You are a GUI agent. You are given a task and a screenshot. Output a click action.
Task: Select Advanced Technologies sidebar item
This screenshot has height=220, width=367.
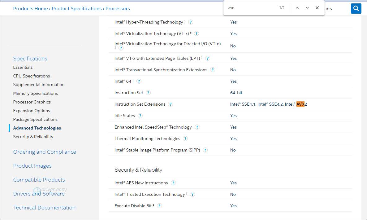37,128
